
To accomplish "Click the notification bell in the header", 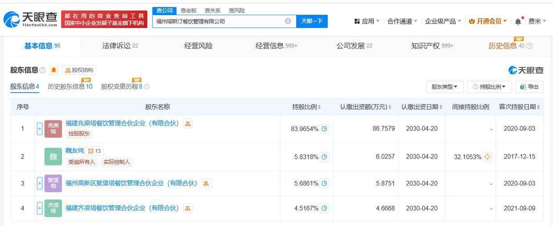I will point(518,21).
